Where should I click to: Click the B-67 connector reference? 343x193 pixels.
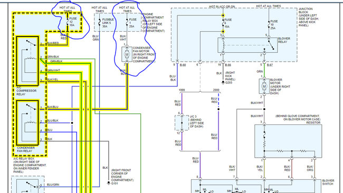click(270, 65)
